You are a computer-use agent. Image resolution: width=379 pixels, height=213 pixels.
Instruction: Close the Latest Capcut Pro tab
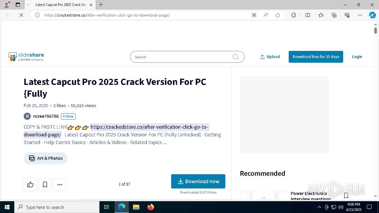[x=91, y=5]
